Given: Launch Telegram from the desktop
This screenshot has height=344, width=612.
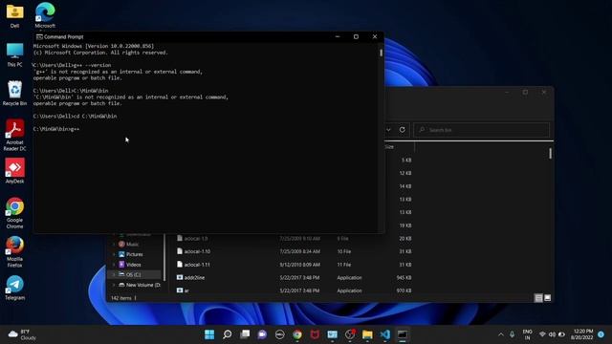Looking at the screenshot, I should pyautogui.click(x=15, y=288).
